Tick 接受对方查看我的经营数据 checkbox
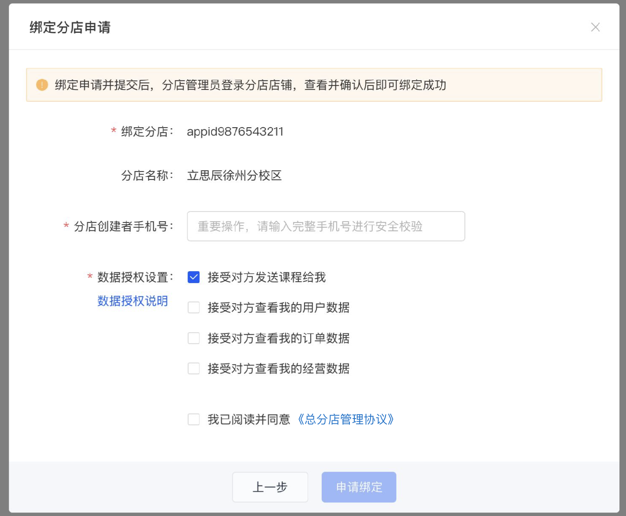The width and height of the screenshot is (626, 516). (194, 369)
